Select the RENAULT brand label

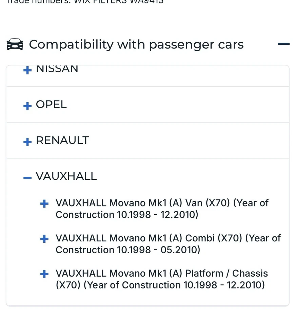point(62,140)
